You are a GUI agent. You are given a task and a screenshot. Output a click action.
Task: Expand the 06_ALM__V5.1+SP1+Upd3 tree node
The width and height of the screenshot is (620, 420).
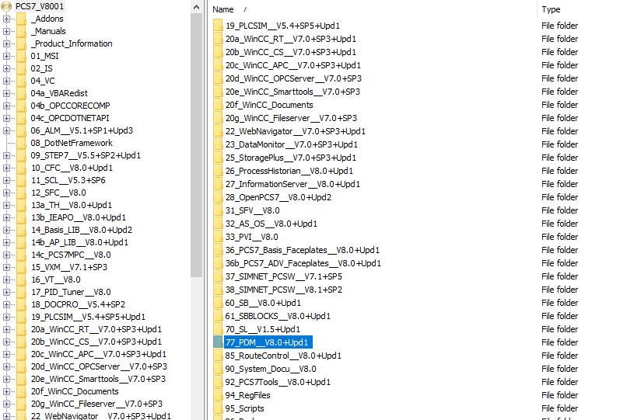[6, 130]
